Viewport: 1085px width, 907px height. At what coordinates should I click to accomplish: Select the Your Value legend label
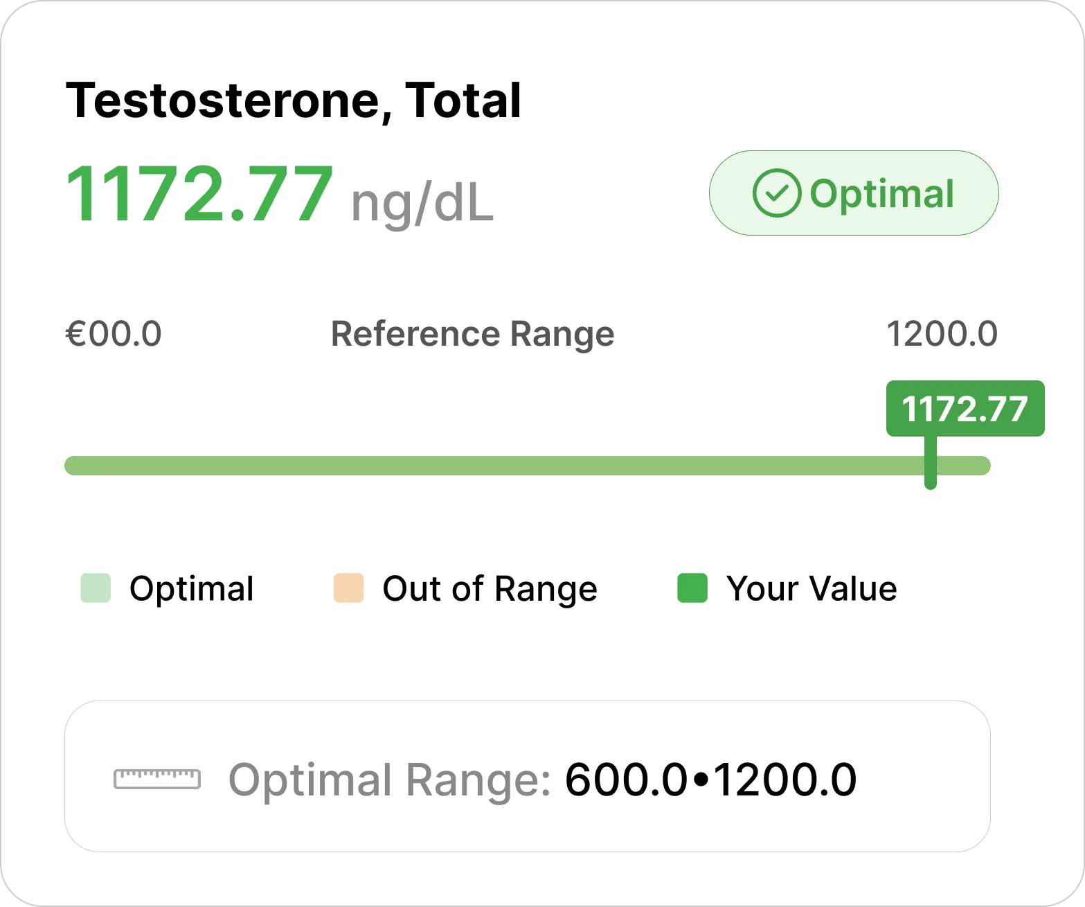pyautogui.click(x=811, y=589)
